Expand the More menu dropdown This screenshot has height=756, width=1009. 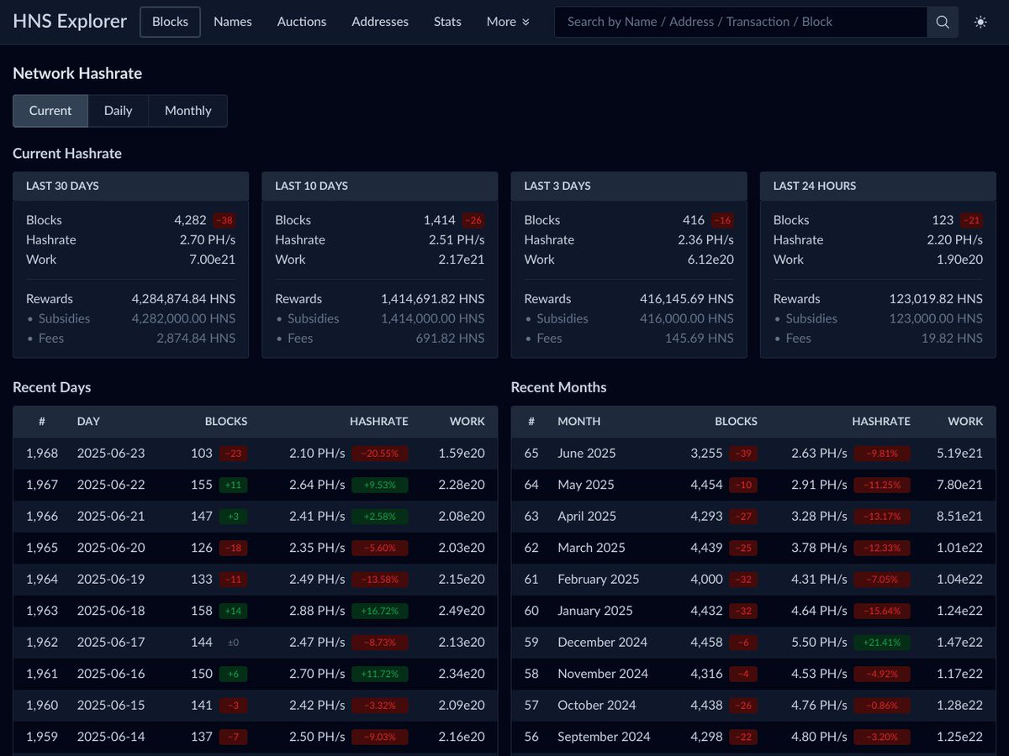point(508,22)
